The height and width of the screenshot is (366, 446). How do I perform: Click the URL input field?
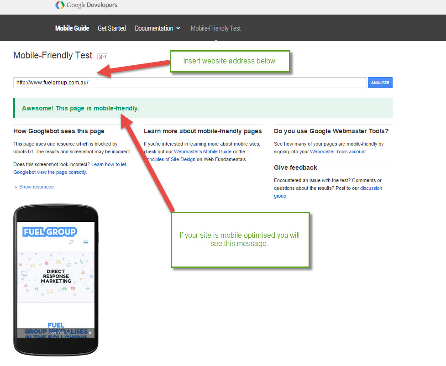tap(190, 83)
